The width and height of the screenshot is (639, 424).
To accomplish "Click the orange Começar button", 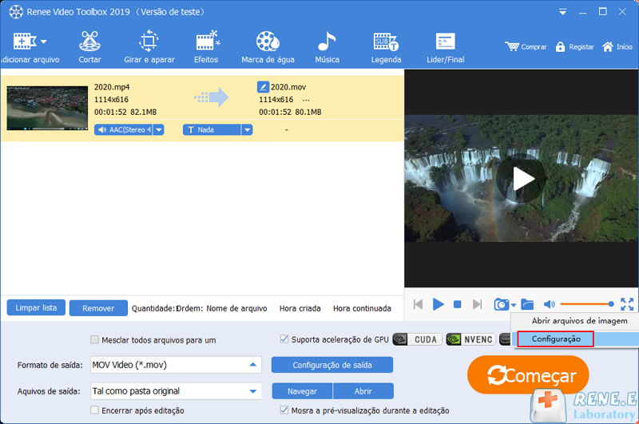I will [528, 375].
